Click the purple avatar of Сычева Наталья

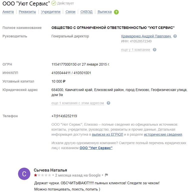tap(24, 174)
